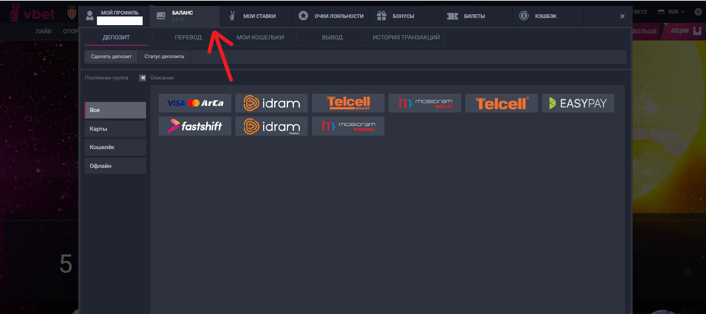Click the tickets icon
The height and width of the screenshot is (314, 706).
coord(453,16)
